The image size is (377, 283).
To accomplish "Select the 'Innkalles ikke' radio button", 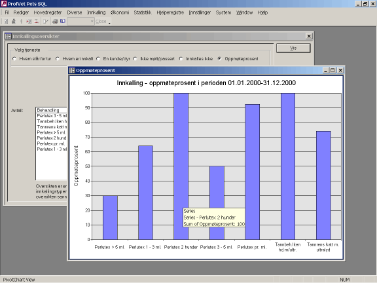I will (181, 59).
